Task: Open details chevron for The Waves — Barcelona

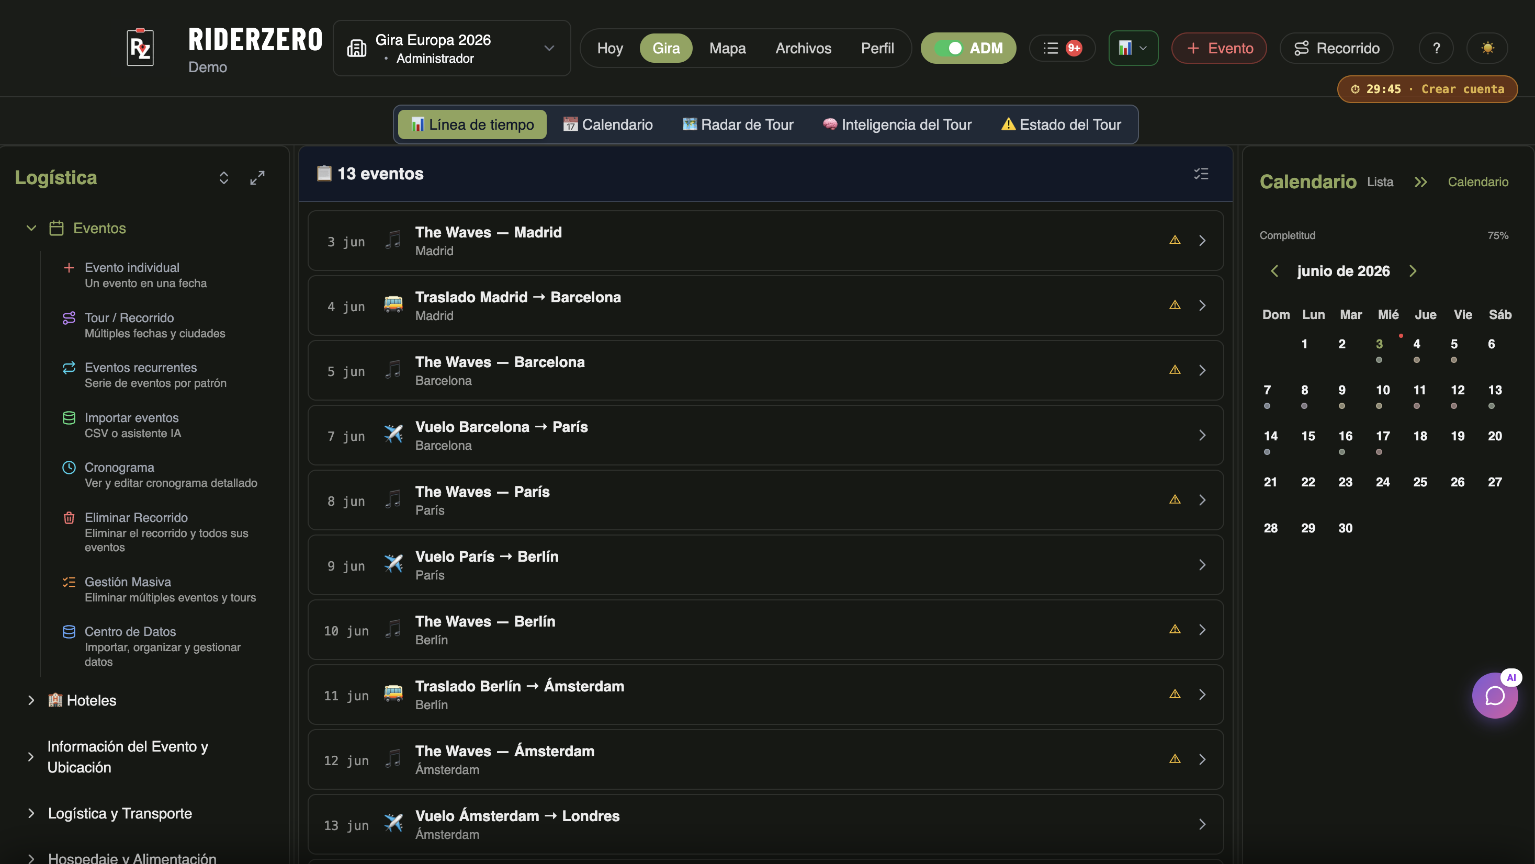Action: tap(1202, 370)
